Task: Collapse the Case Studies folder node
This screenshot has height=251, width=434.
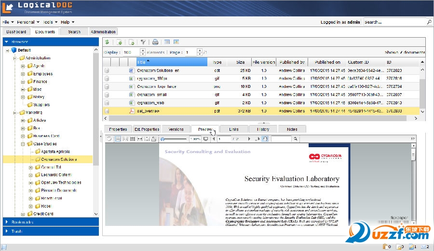Action: [23, 144]
